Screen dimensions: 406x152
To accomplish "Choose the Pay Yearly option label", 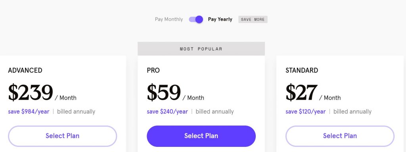I will pos(220,19).
